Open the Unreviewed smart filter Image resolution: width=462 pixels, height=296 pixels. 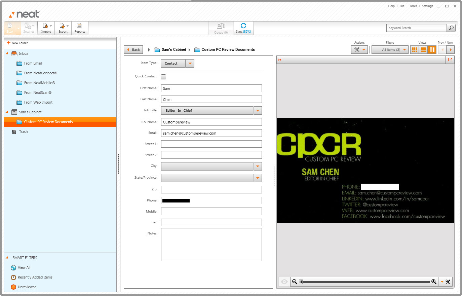(24, 287)
